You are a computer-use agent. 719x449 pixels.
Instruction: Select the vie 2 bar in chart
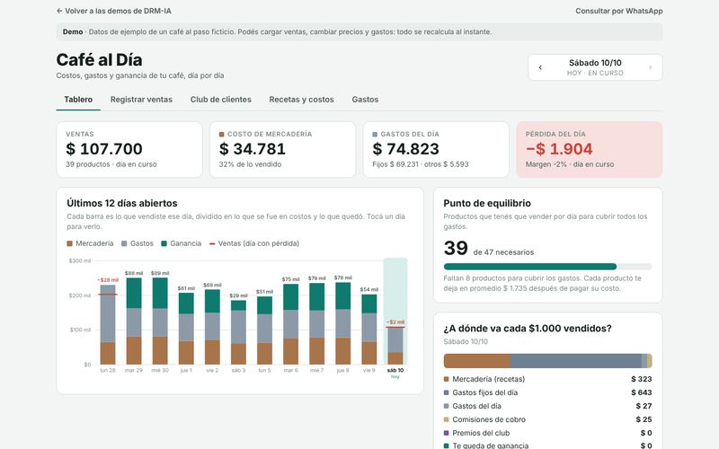212,327
